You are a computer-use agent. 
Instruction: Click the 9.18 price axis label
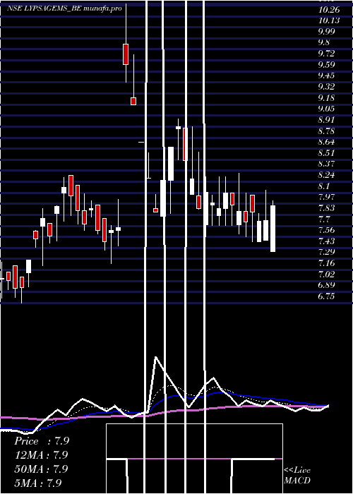pyautogui.click(x=326, y=97)
